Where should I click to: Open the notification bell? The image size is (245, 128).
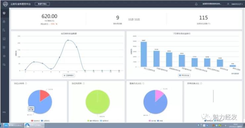196,4
